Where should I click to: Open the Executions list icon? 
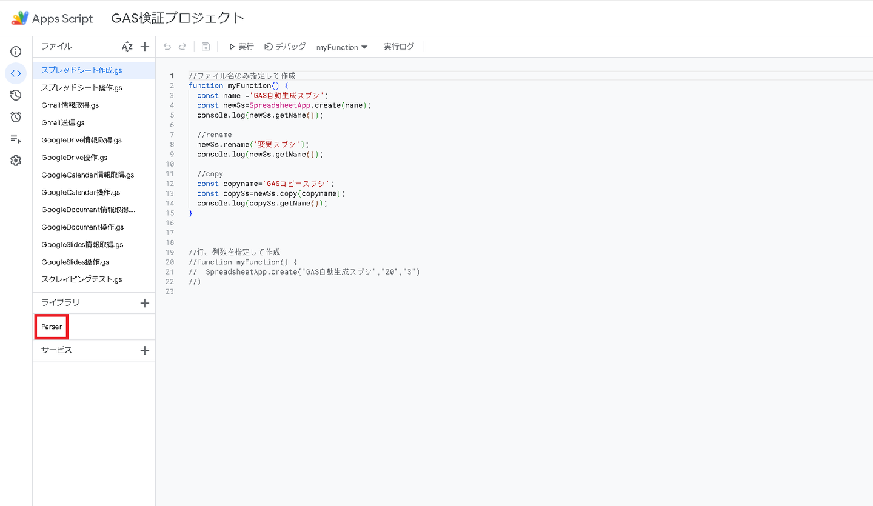coord(16,139)
